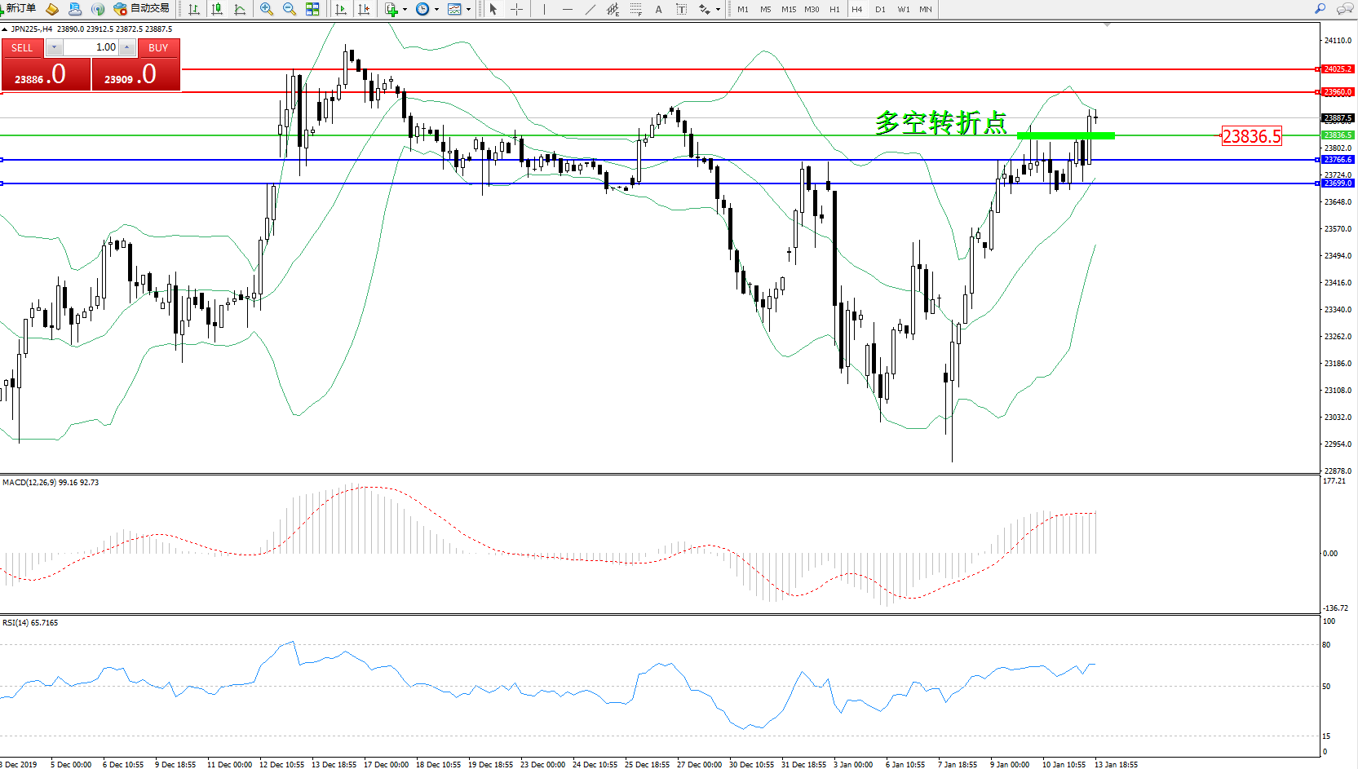
Task: Select the horizontal line drawing tool
Action: tap(567, 9)
